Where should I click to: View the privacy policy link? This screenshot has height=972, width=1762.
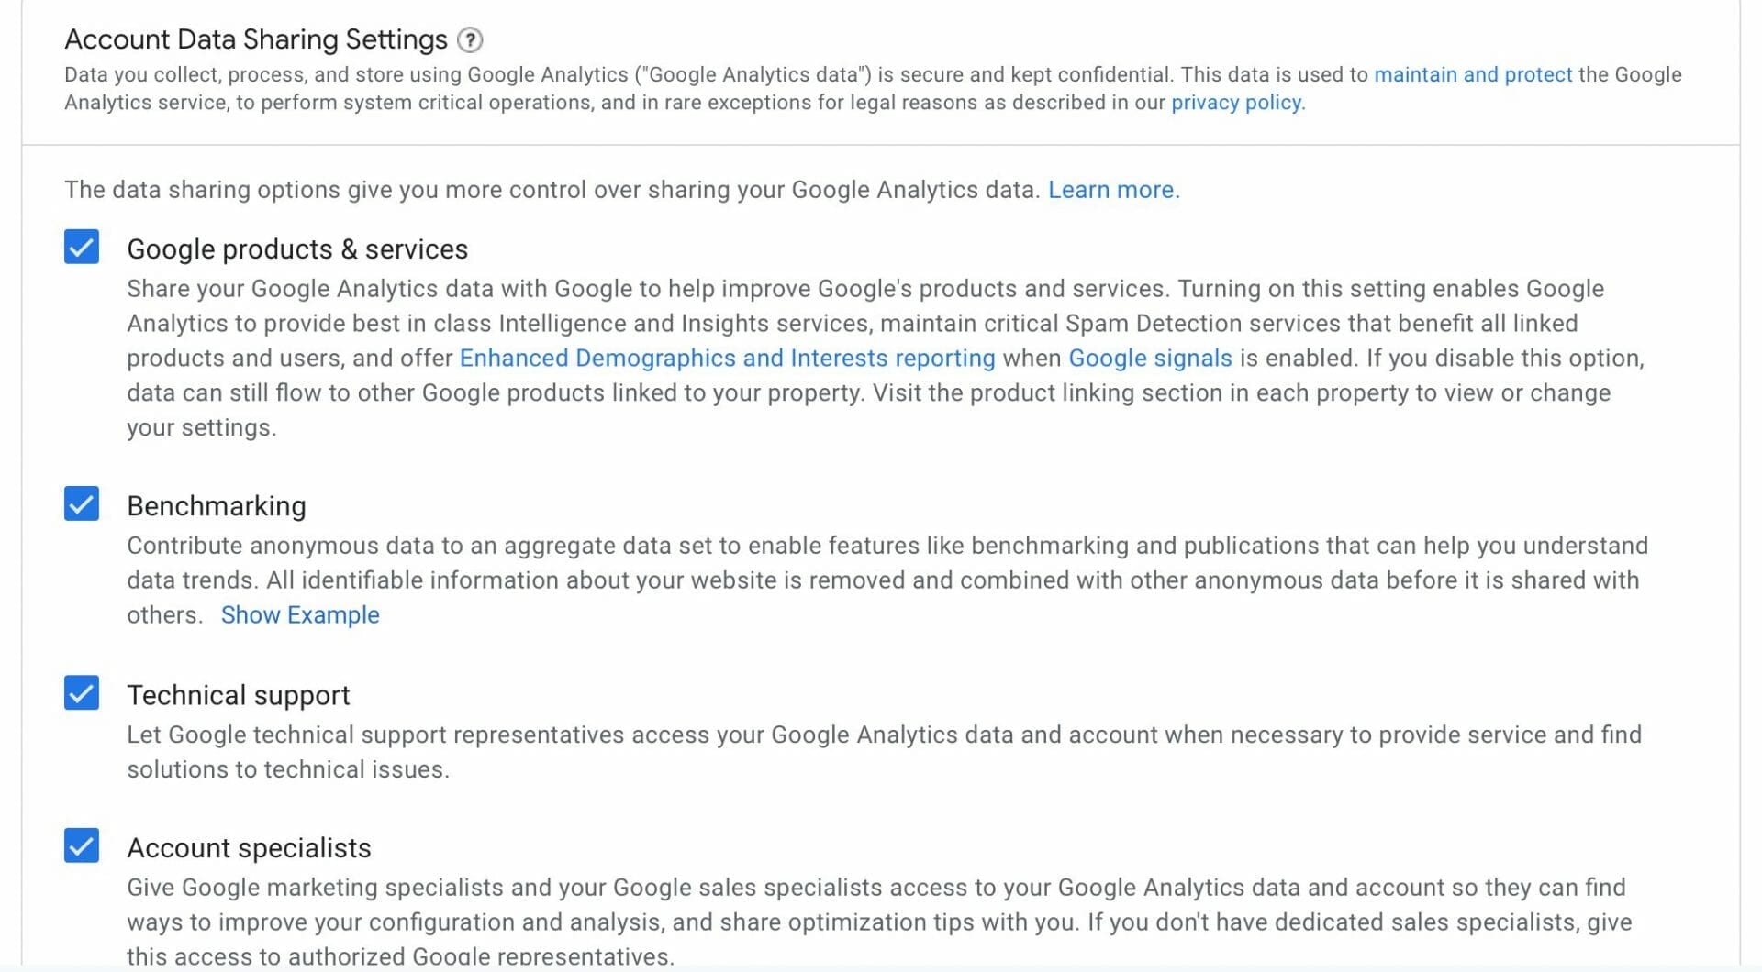coord(1234,103)
